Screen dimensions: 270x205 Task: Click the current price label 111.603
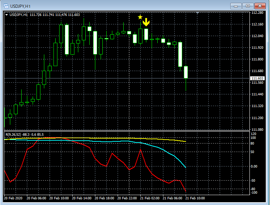(x=257, y=78)
